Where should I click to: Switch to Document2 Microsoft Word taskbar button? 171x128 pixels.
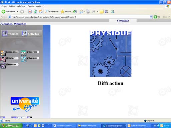click(64, 126)
